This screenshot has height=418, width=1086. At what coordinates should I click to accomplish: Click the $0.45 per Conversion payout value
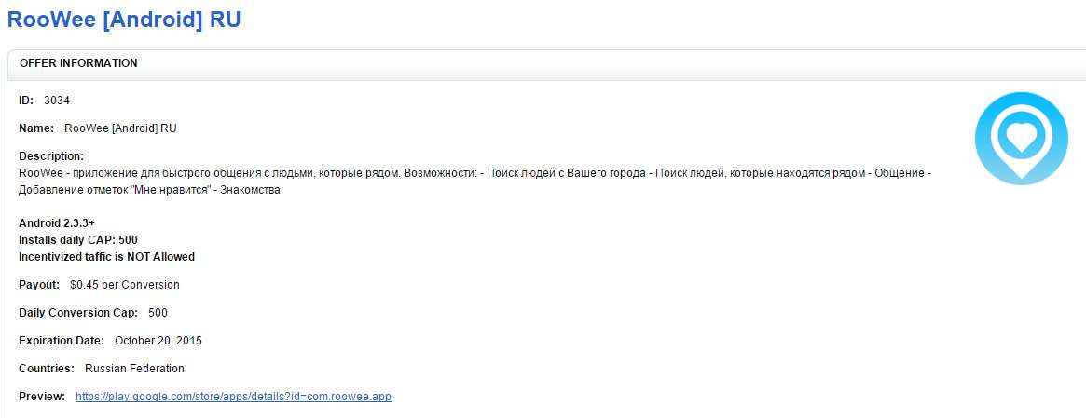pos(125,285)
